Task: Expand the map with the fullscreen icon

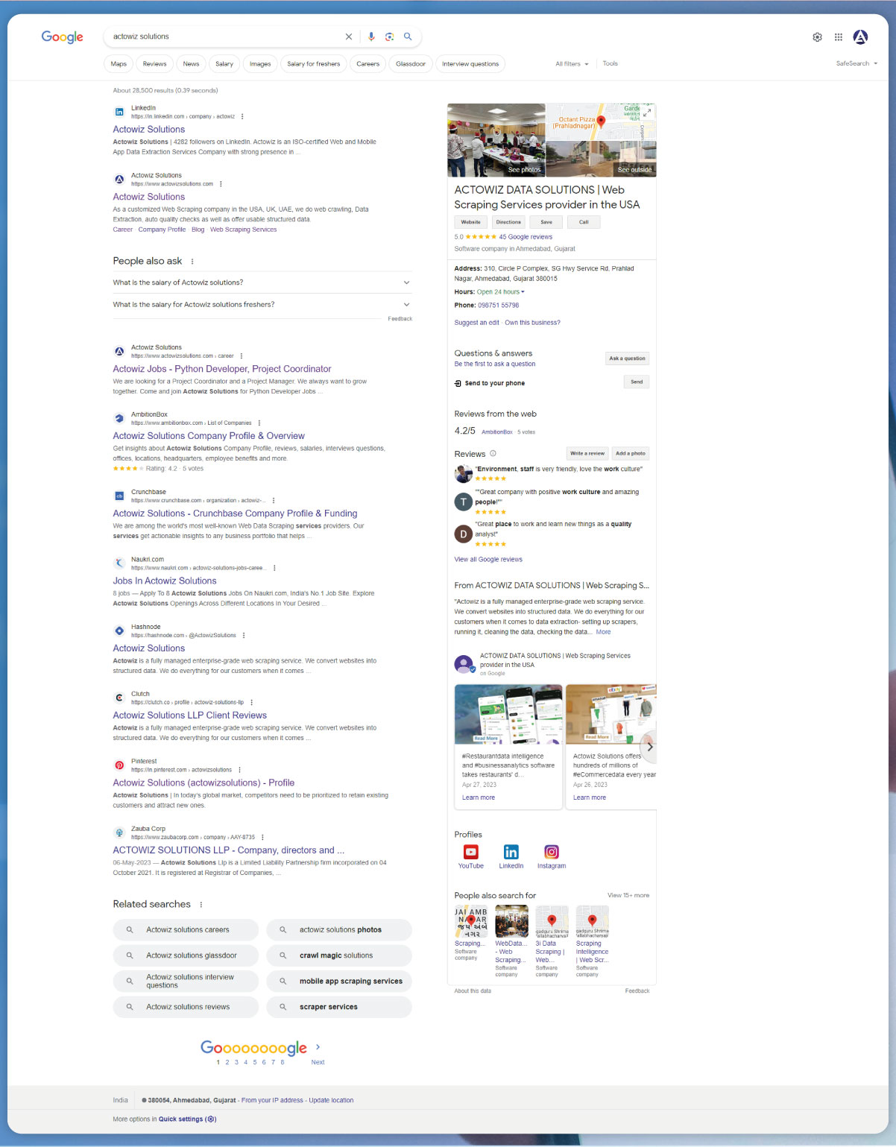Action: (x=647, y=113)
